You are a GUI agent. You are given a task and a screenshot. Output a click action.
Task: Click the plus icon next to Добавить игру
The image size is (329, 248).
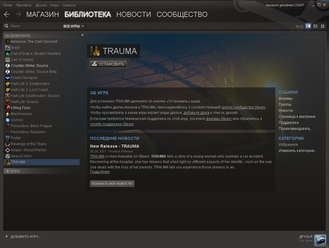[x=7, y=237]
